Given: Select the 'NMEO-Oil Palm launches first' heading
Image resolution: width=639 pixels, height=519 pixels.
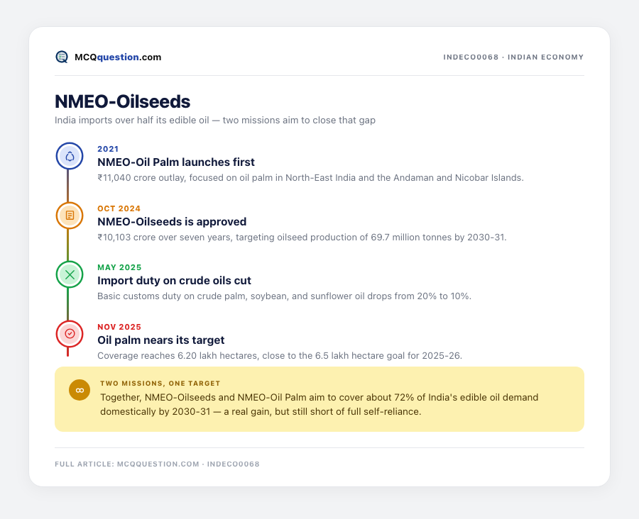Looking at the screenshot, I should point(176,162).
